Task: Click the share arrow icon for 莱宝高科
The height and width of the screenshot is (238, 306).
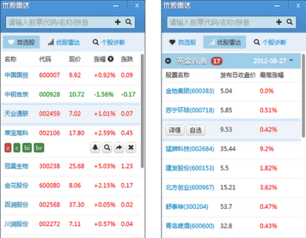Action: coord(119,147)
